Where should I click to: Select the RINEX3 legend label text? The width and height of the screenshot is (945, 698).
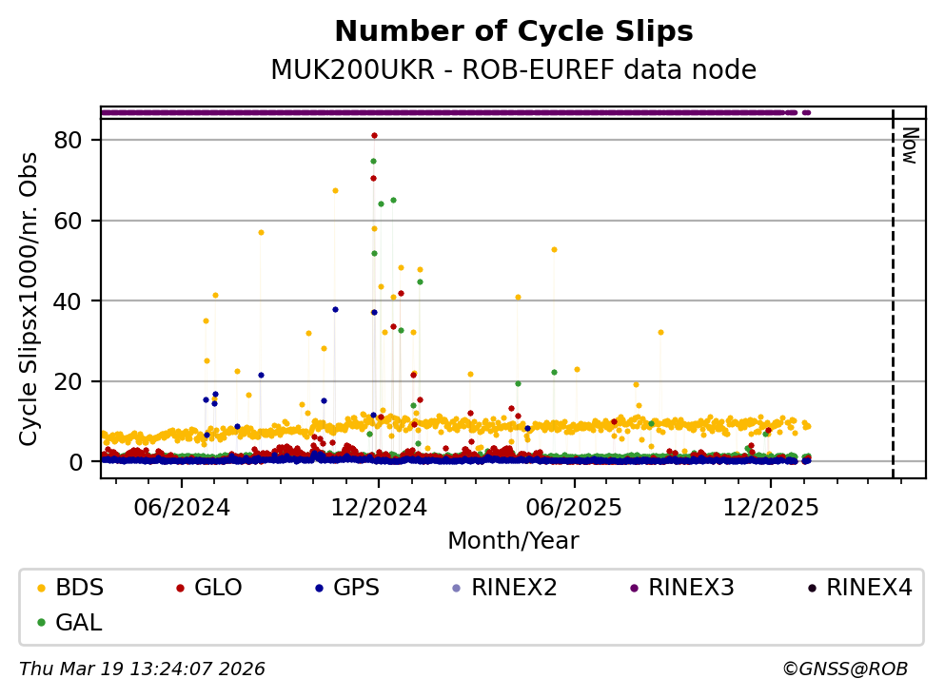691,588
